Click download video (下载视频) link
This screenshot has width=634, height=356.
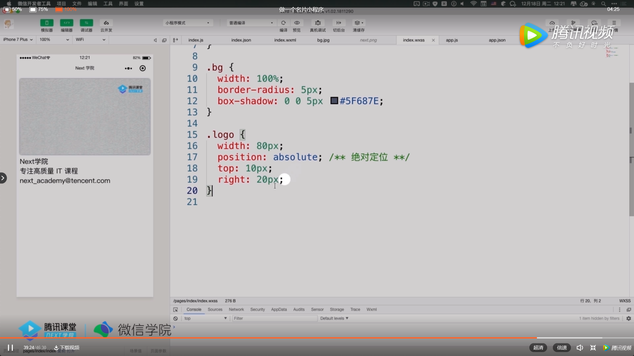point(67,347)
